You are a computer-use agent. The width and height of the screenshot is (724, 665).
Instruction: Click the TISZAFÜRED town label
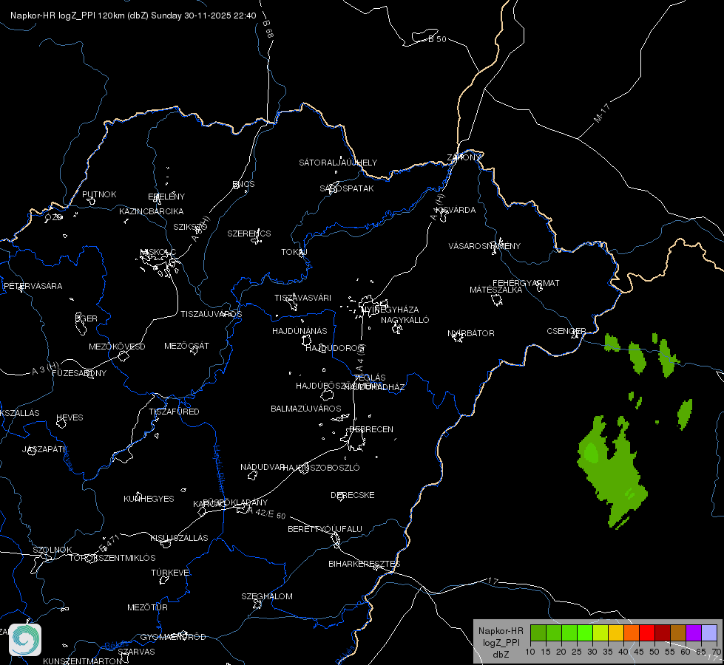point(174,411)
